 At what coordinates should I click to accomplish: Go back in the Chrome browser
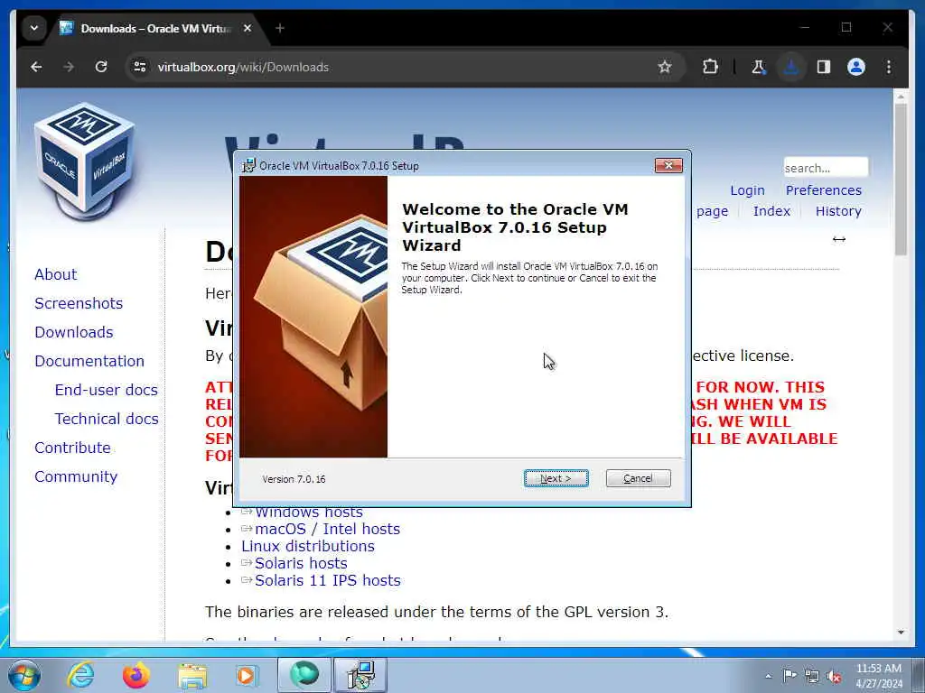(x=36, y=67)
